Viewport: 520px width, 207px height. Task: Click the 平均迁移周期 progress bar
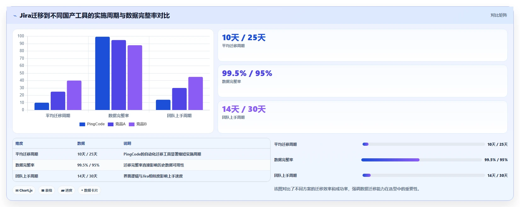point(424,144)
